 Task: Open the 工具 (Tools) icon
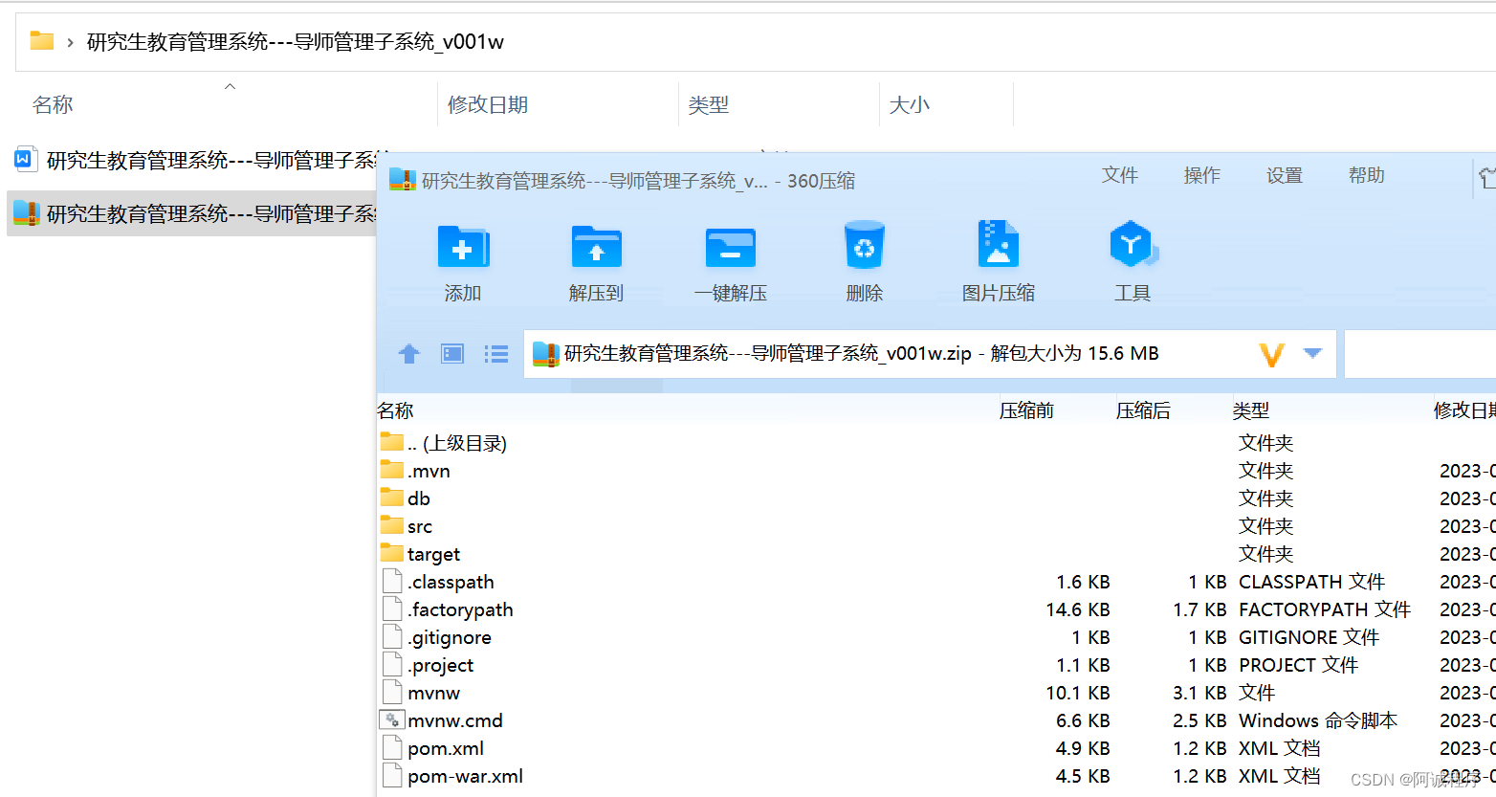click(x=1133, y=244)
